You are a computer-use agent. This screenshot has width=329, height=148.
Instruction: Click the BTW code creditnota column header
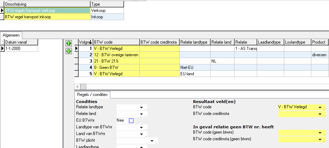point(160,42)
